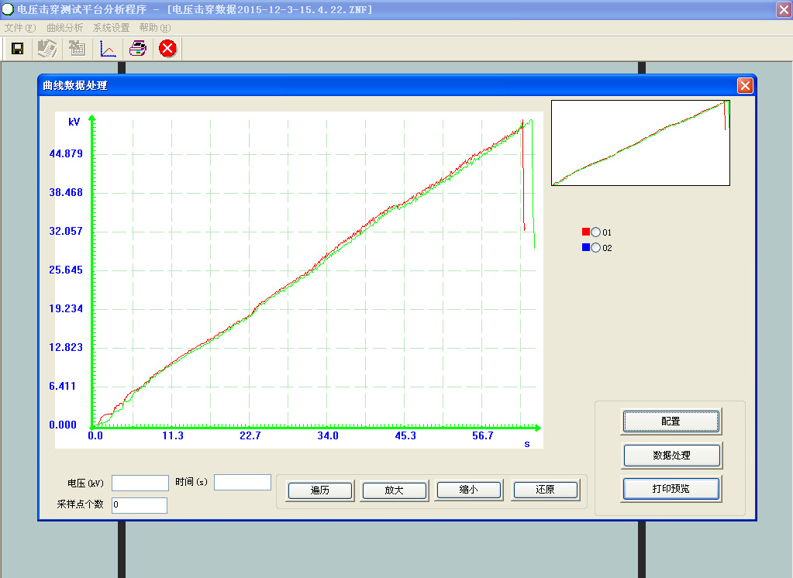Click the 数据处理 button
Viewport: 793px width, 578px height.
pos(671,455)
